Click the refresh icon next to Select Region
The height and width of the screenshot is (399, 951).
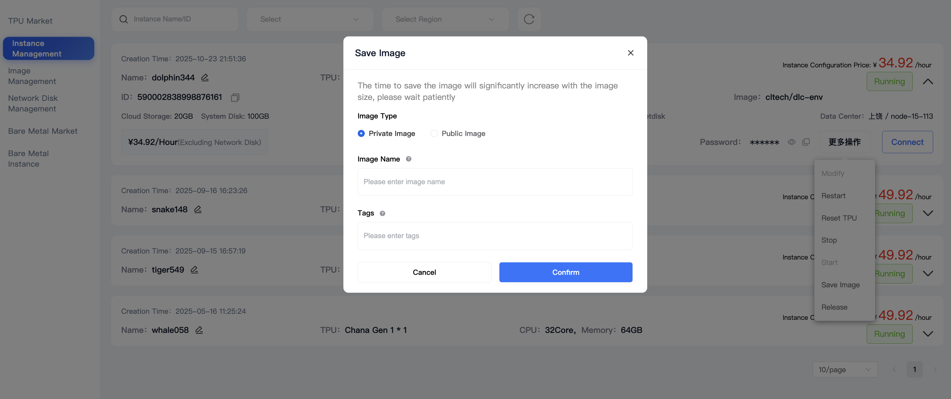coord(529,19)
